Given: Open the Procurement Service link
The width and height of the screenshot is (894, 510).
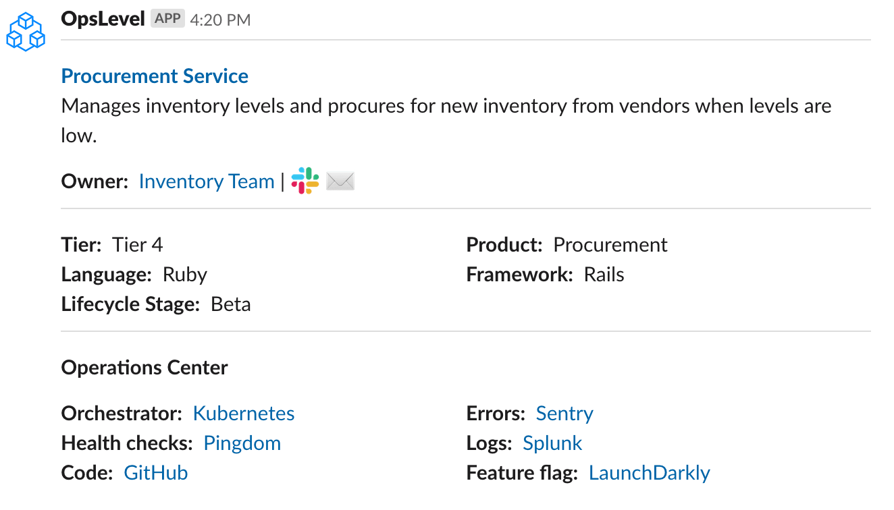Looking at the screenshot, I should coord(155,76).
